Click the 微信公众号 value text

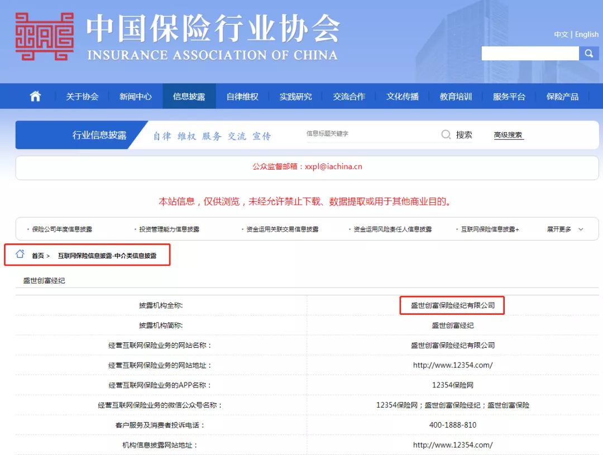pos(453,405)
